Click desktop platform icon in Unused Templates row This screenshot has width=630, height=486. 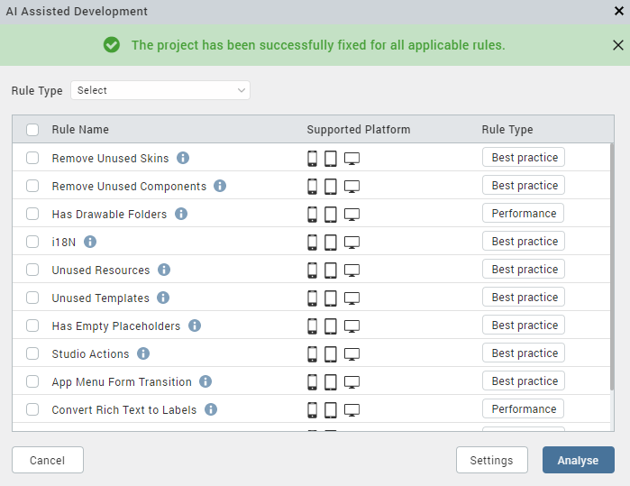click(x=352, y=298)
